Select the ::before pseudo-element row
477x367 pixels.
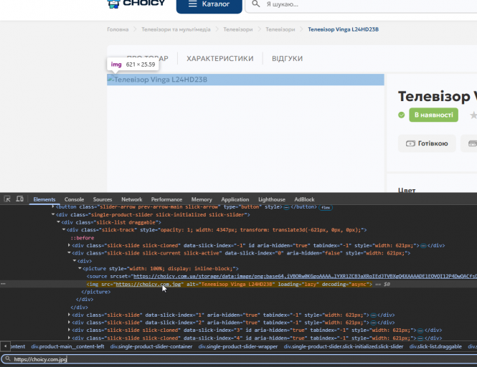pyautogui.click(x=82, y=238)
